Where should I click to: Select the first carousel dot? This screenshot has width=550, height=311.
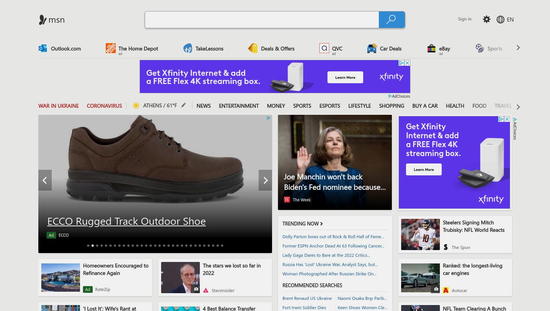pos(88,246)
